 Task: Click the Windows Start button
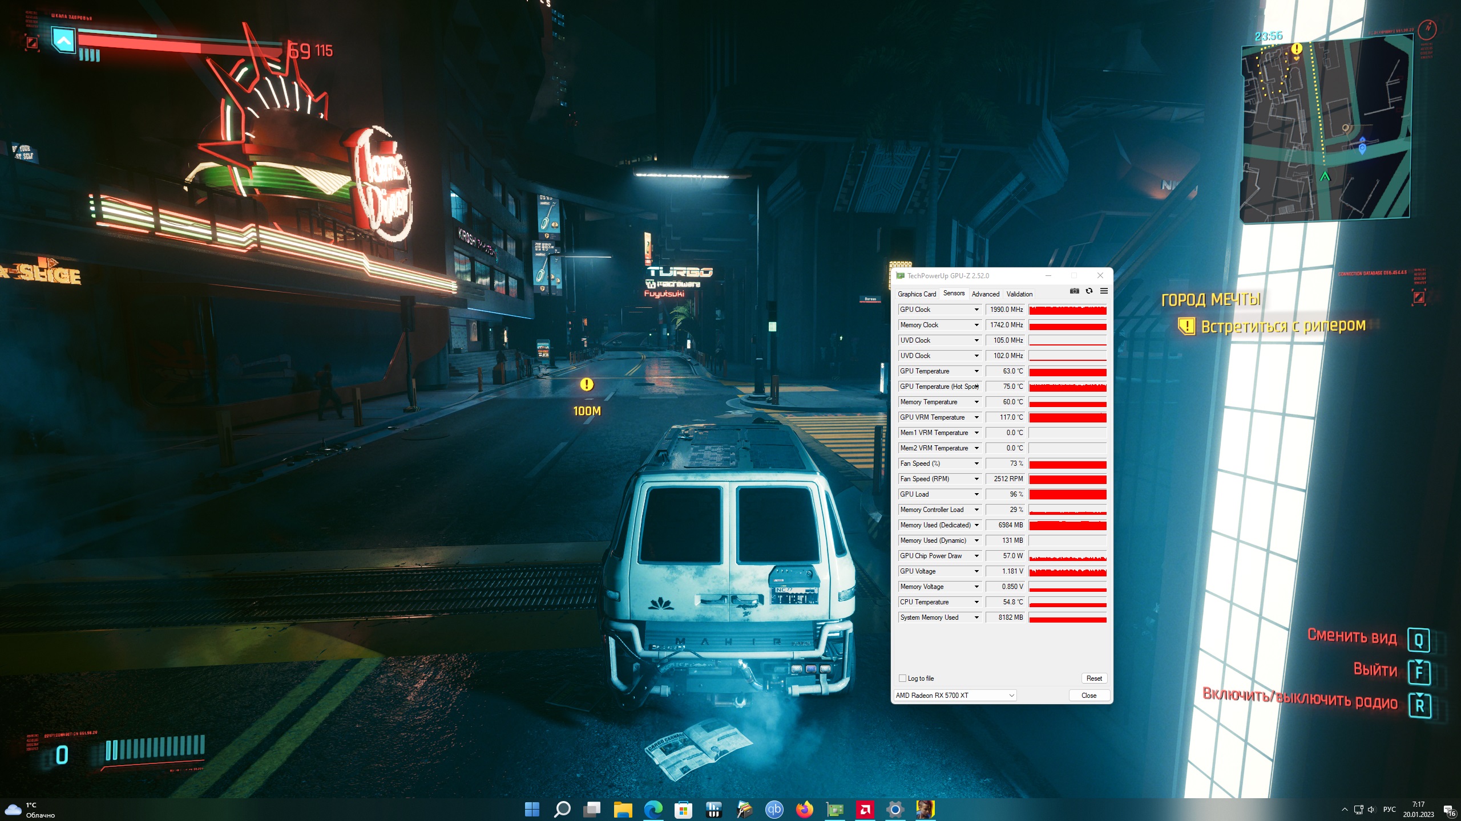point(532,809)
